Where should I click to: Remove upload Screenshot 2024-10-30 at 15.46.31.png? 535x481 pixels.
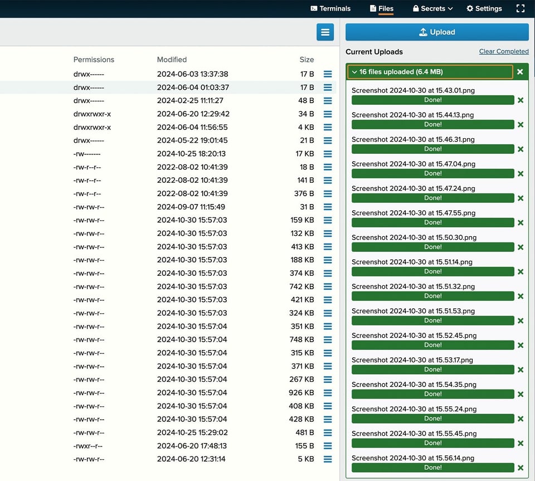click(x=521, y=149)
